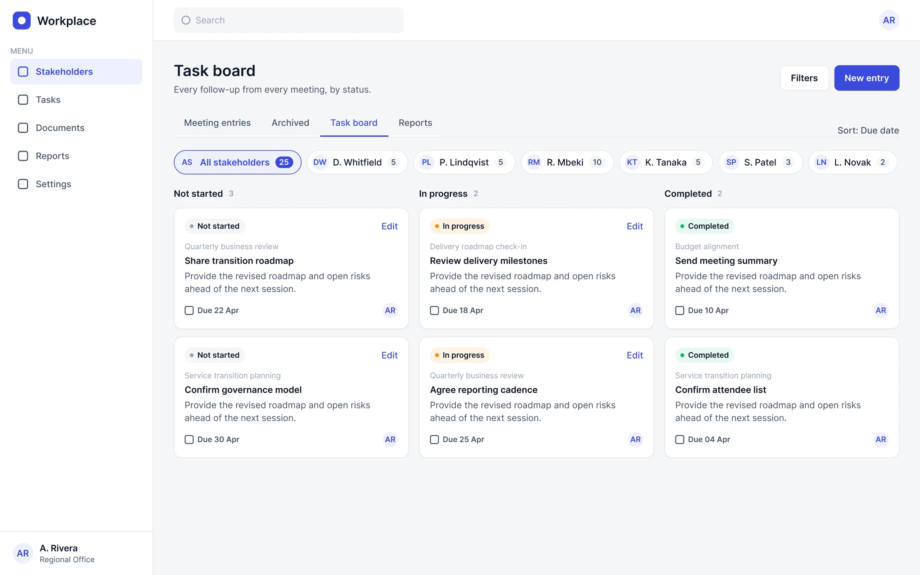Image resolution: width=920 pixels, height=575 pixels.
Task: Open the AR profile avatar in top bar
Action: (889, 20)
